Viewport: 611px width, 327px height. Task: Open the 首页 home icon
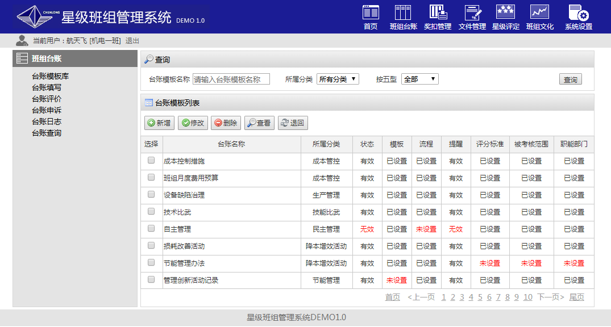point(371,13)
